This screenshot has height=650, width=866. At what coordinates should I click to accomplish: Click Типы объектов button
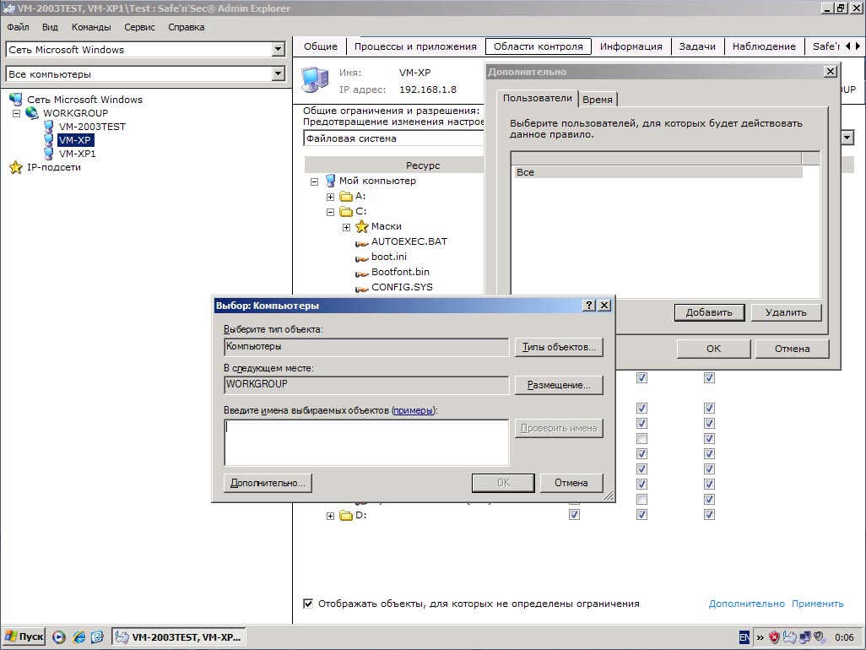[x=559, y=347]
